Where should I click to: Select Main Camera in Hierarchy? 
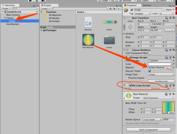(13, 15)
